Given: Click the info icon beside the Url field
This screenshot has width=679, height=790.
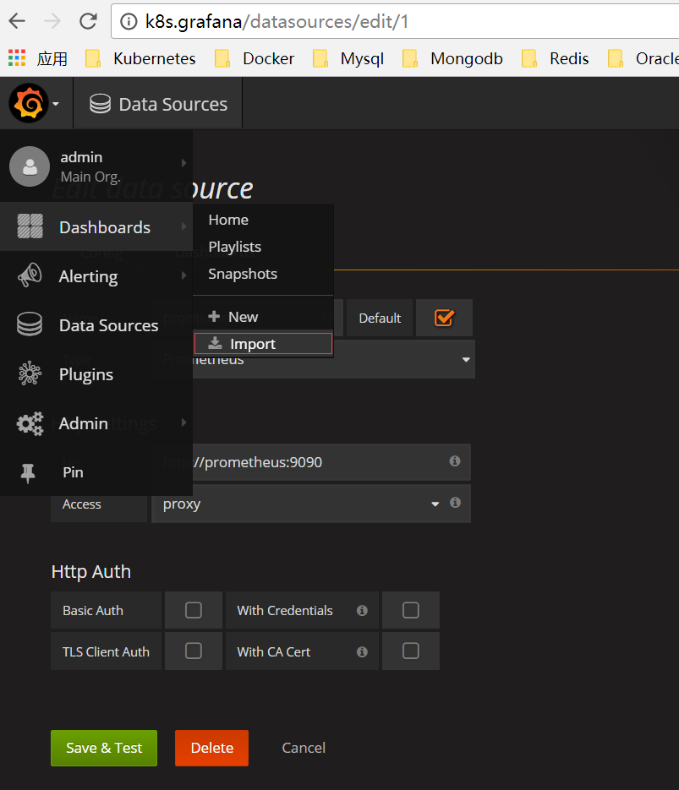Looking at the screenshot, I should point(455,461).
